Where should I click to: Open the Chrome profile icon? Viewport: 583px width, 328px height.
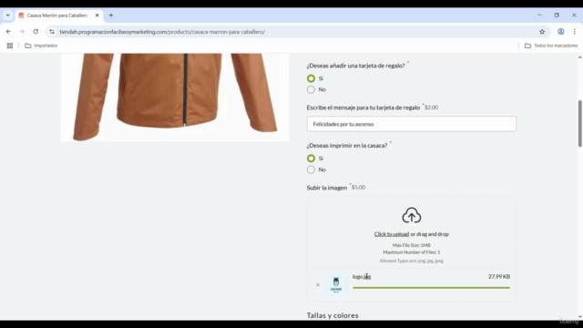pos(561,32)
